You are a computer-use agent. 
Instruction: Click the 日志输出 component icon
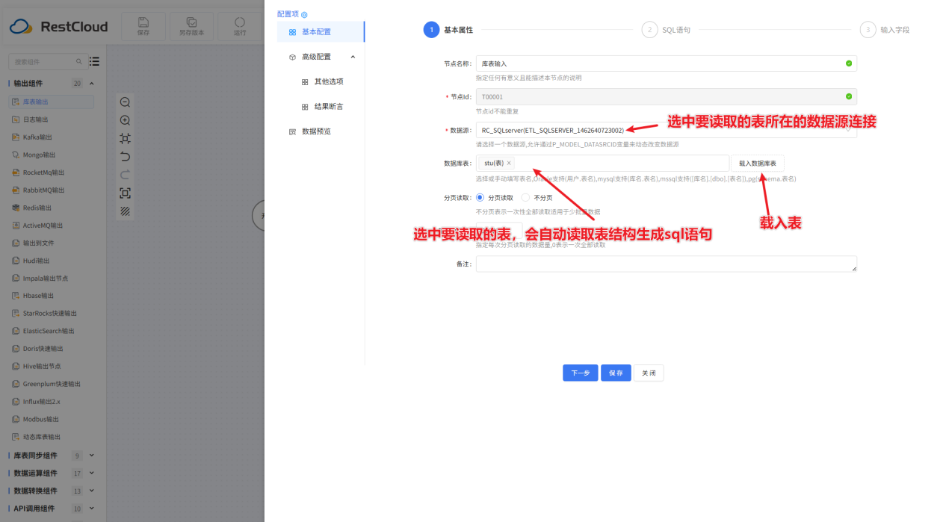pos(16,119)
